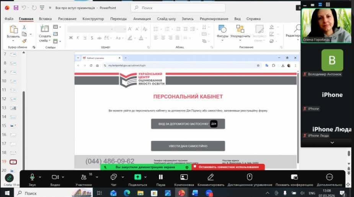Click Показать конференцию icon
Viewport: 354px width, 197px height.
[x=294, y=177]
